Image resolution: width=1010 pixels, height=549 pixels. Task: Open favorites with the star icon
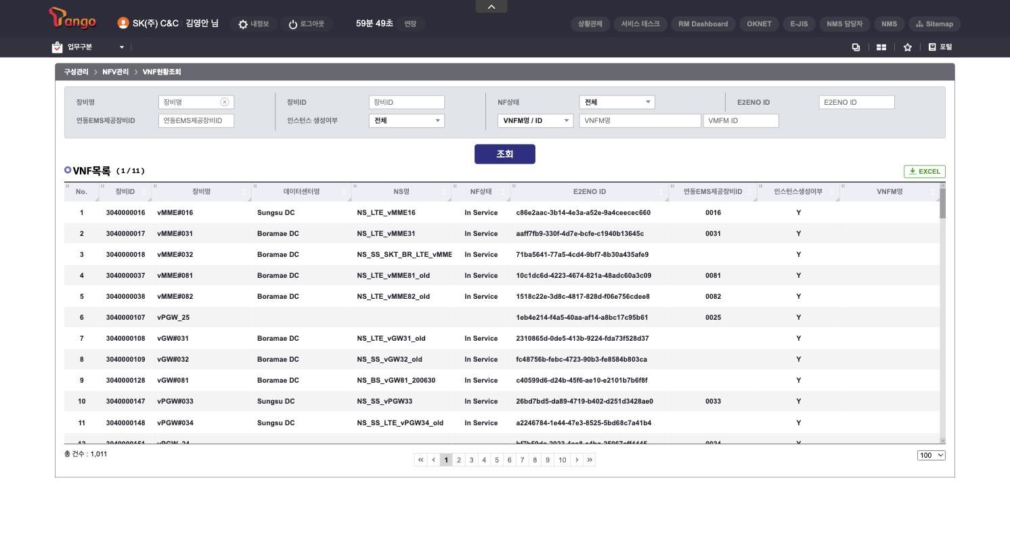908,47
